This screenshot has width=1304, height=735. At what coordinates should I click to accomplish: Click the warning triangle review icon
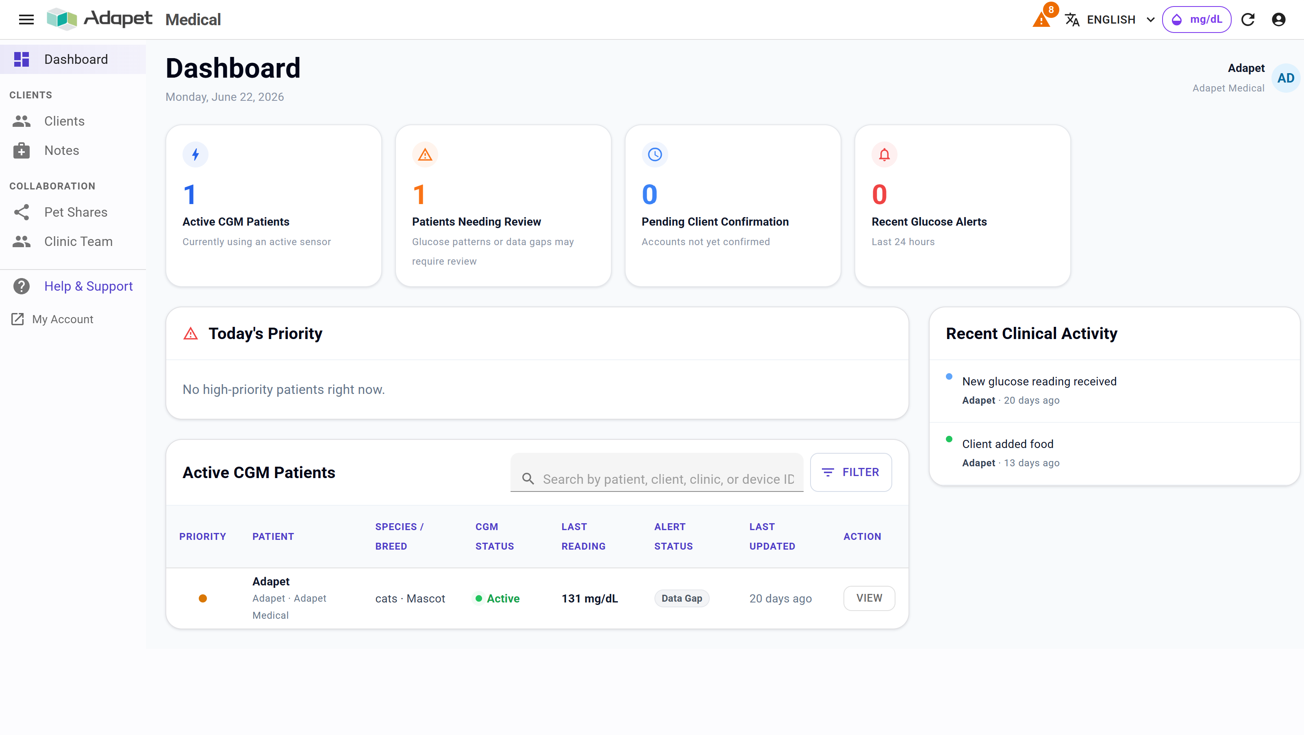click(425, 154)
